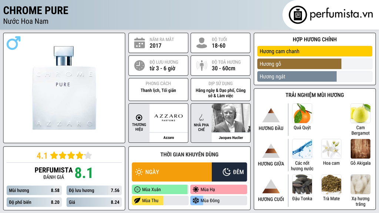This screenshot has height=213, width=379.
Task: Click the Độ lưu hương 7.56 score bar
Action: [x=94, y=190]
